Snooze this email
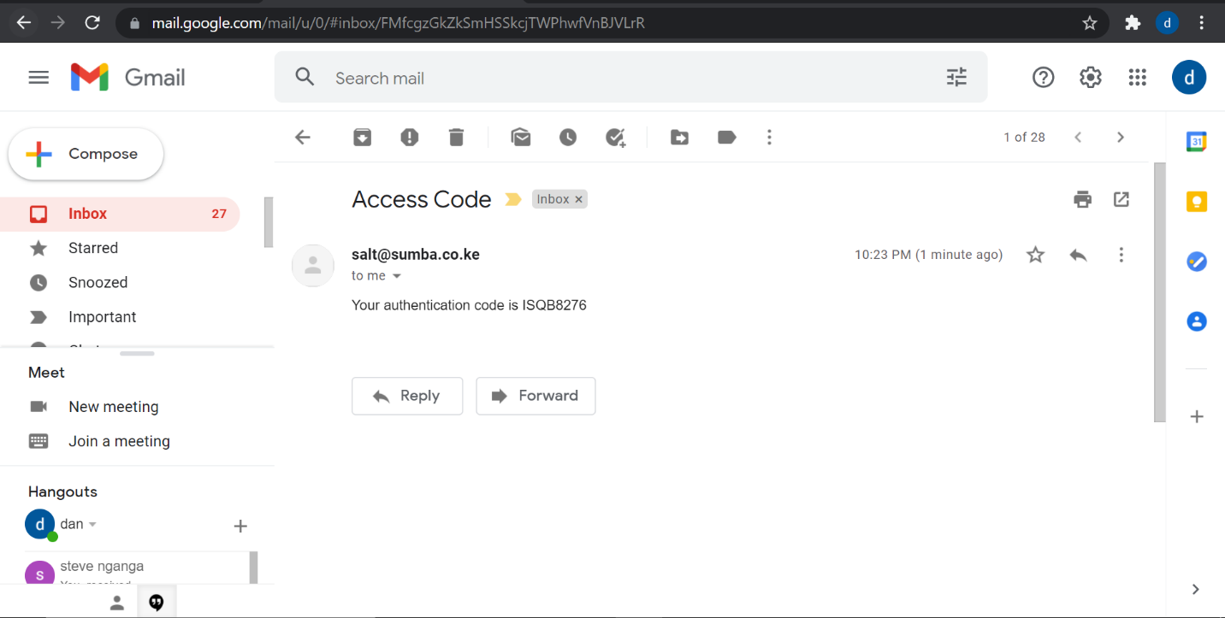 (568, 137)
